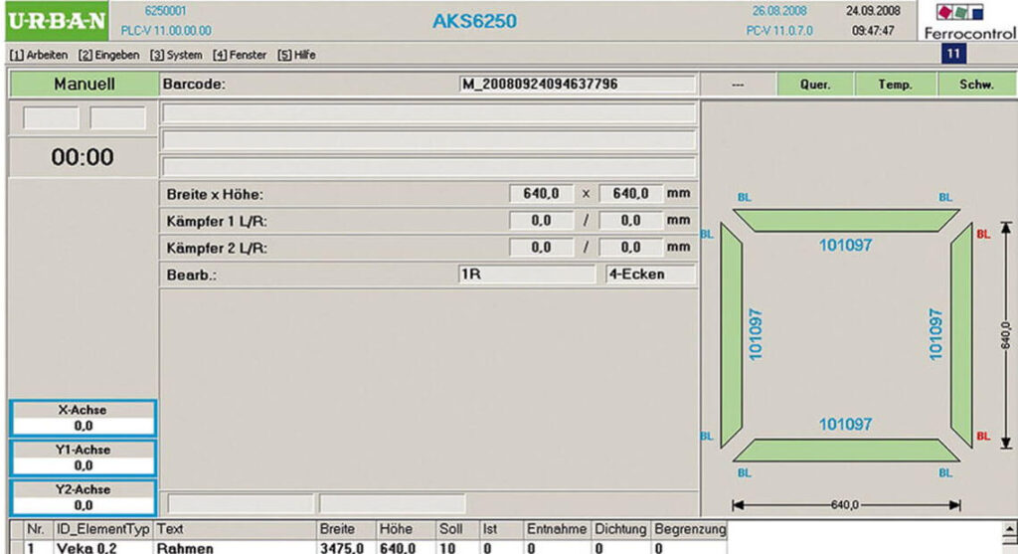Click the Breite value field 640,0
1018x554 pixels.
(542, 194)
